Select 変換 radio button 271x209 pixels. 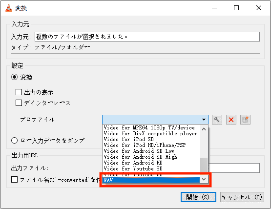(x=14, y=77)
